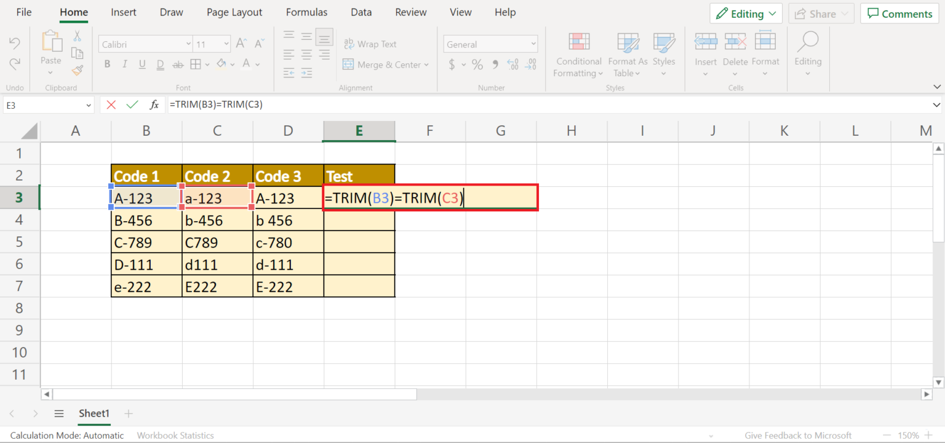This screenshot has height=443, width=945.
Task: Click the Wrap Text icon
Action: point(349,44)
